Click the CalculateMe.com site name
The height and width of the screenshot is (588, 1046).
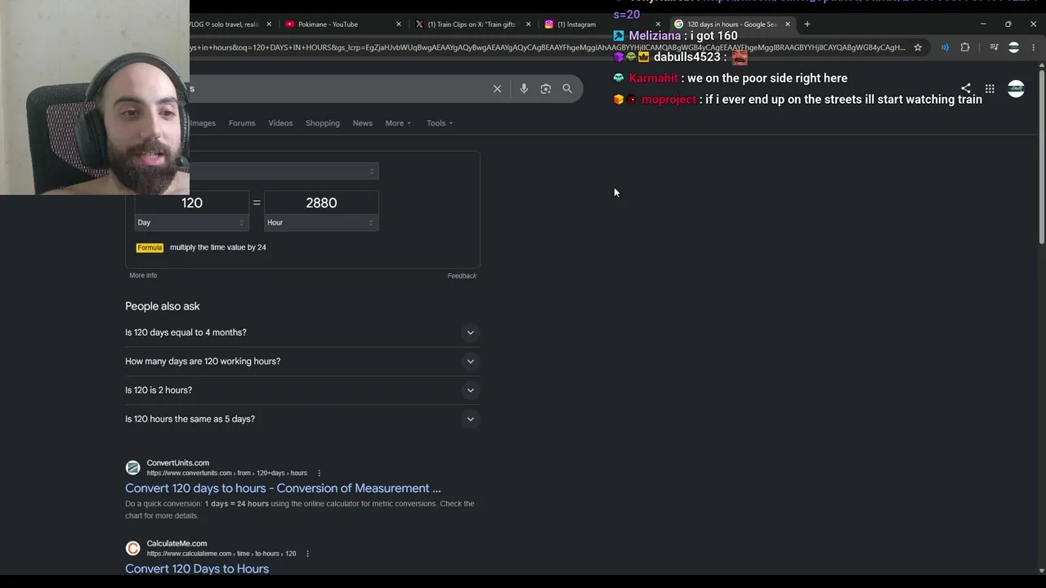(x=177, y=543)
